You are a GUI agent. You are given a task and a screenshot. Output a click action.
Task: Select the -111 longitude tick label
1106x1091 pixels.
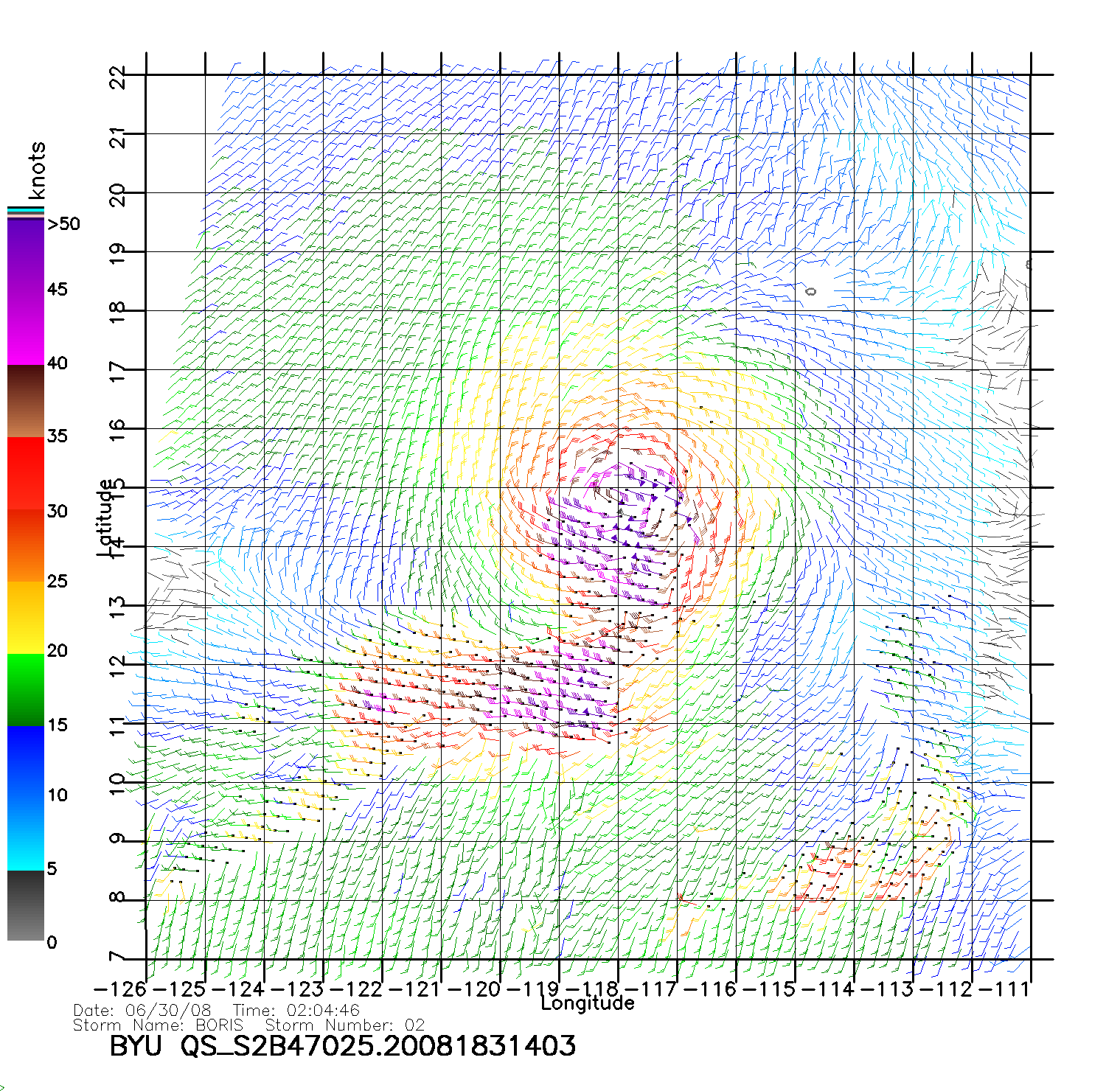coord(1007,989)
